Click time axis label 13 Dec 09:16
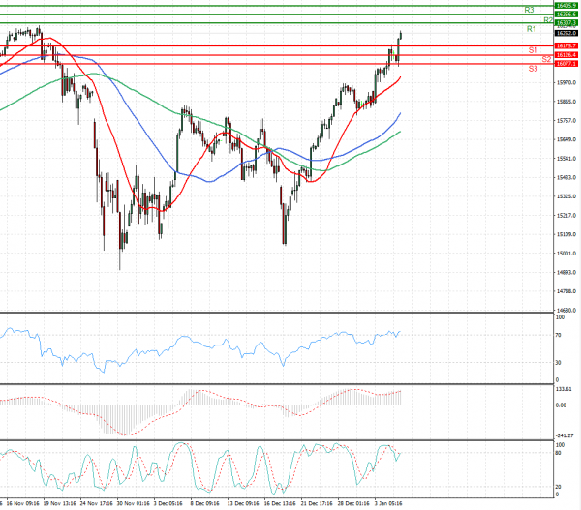Viewport: 581px width, 510px height. click(243, 503)
